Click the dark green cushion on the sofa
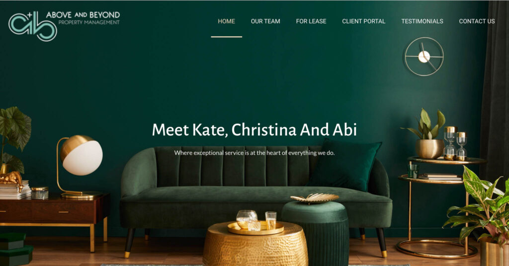 (x=345, y=164)
